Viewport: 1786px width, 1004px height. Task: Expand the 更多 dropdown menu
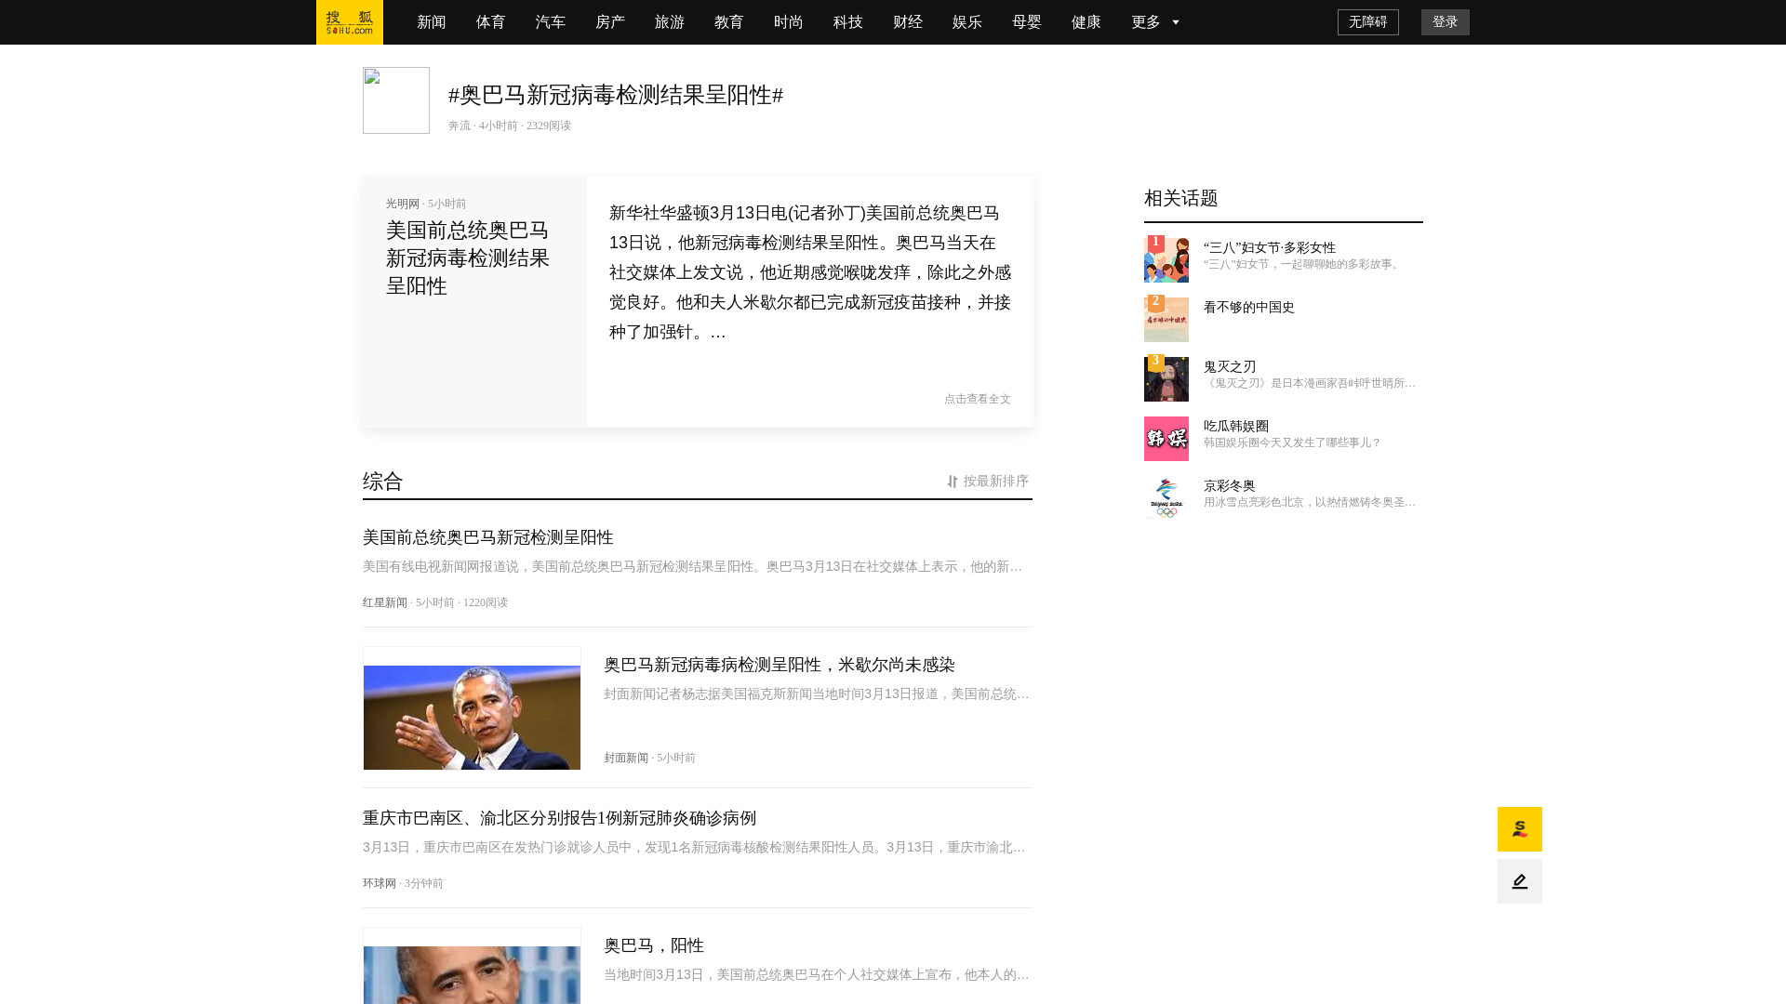1155,22
